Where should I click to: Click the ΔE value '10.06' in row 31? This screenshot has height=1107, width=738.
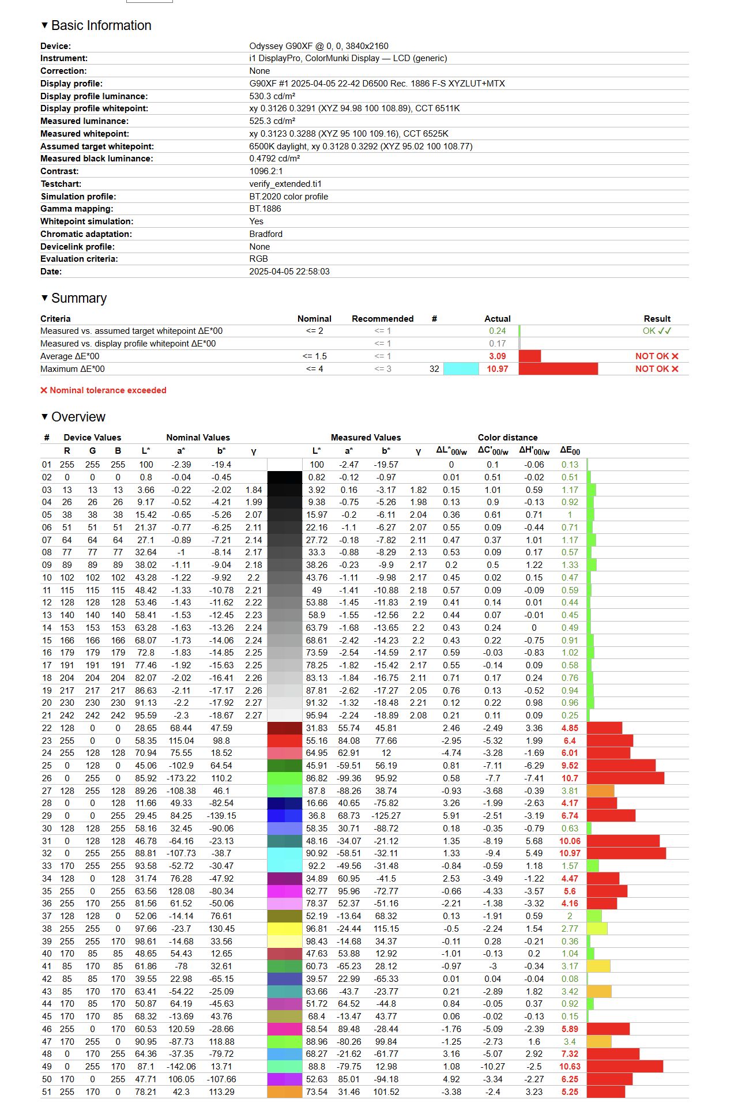coord(570,841)
